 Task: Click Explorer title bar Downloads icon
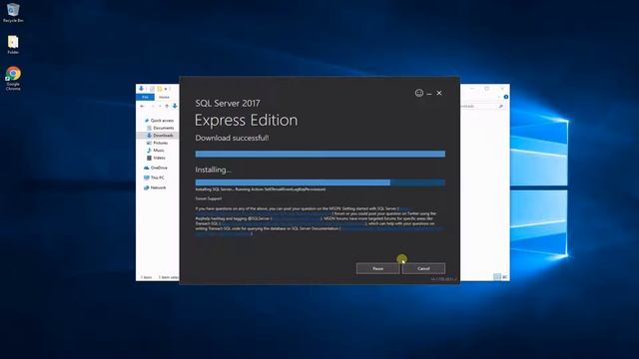[142, 89]
